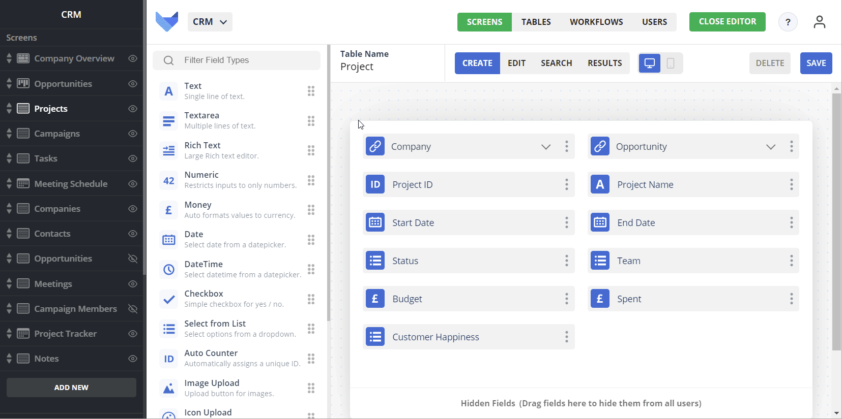
Task: Hide the Company Overview screen
Action: (133, 58)
